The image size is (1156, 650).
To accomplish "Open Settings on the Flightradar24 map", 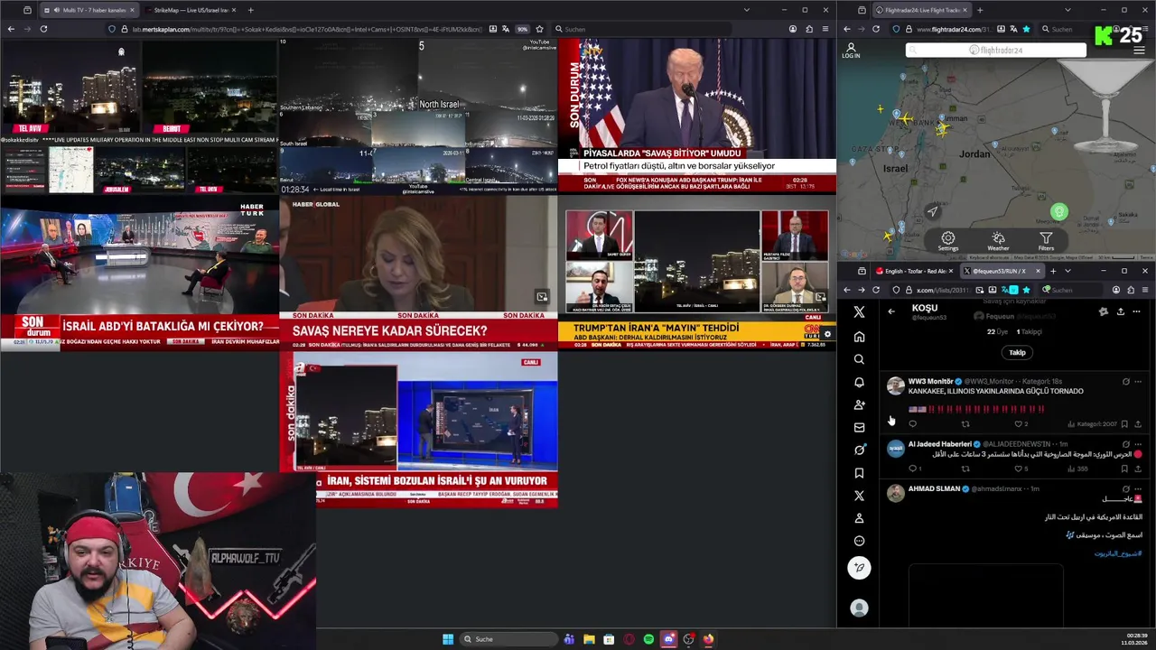I will coord(947,242).
